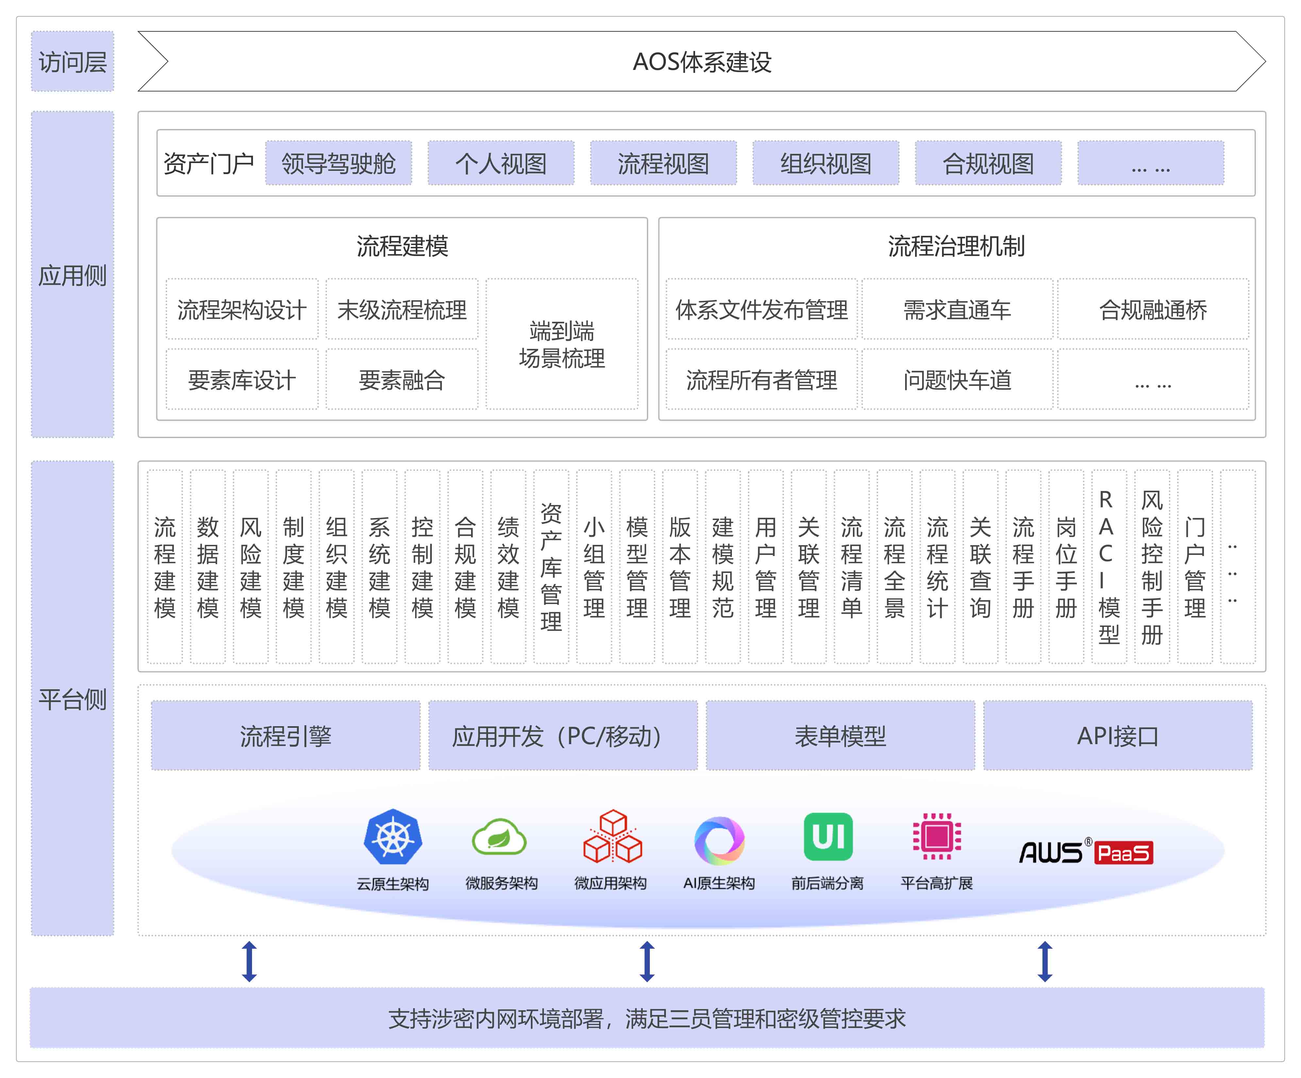Click the red cubes 微应用架构 icon
This screenshot has width=1301, height=1078.
tap(612, 837)
